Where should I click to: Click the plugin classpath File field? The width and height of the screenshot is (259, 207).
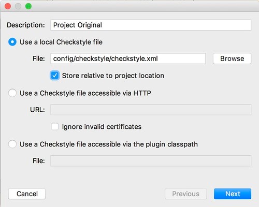(x=151, y=161)
